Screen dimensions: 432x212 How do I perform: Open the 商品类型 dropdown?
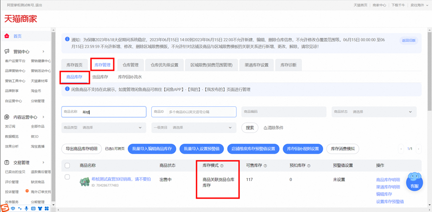coord(110,128)
